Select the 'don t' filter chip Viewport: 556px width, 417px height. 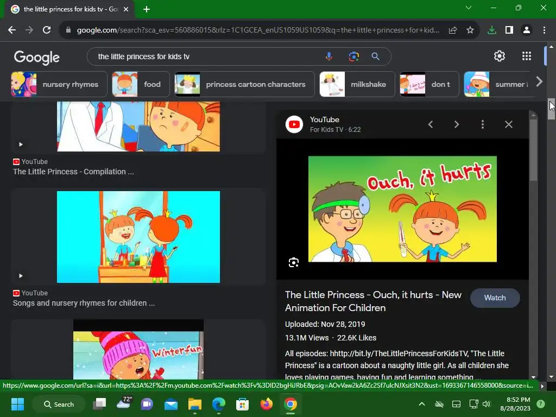(x=429, y=84)
